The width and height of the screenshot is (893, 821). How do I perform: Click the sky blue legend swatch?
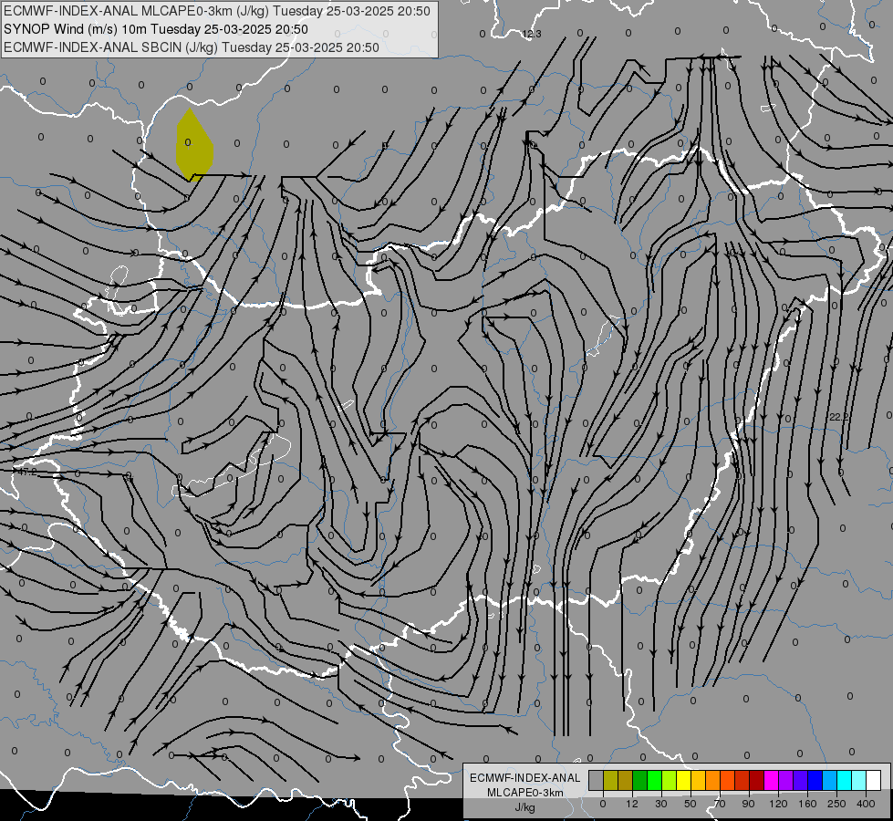pos(830,780)
